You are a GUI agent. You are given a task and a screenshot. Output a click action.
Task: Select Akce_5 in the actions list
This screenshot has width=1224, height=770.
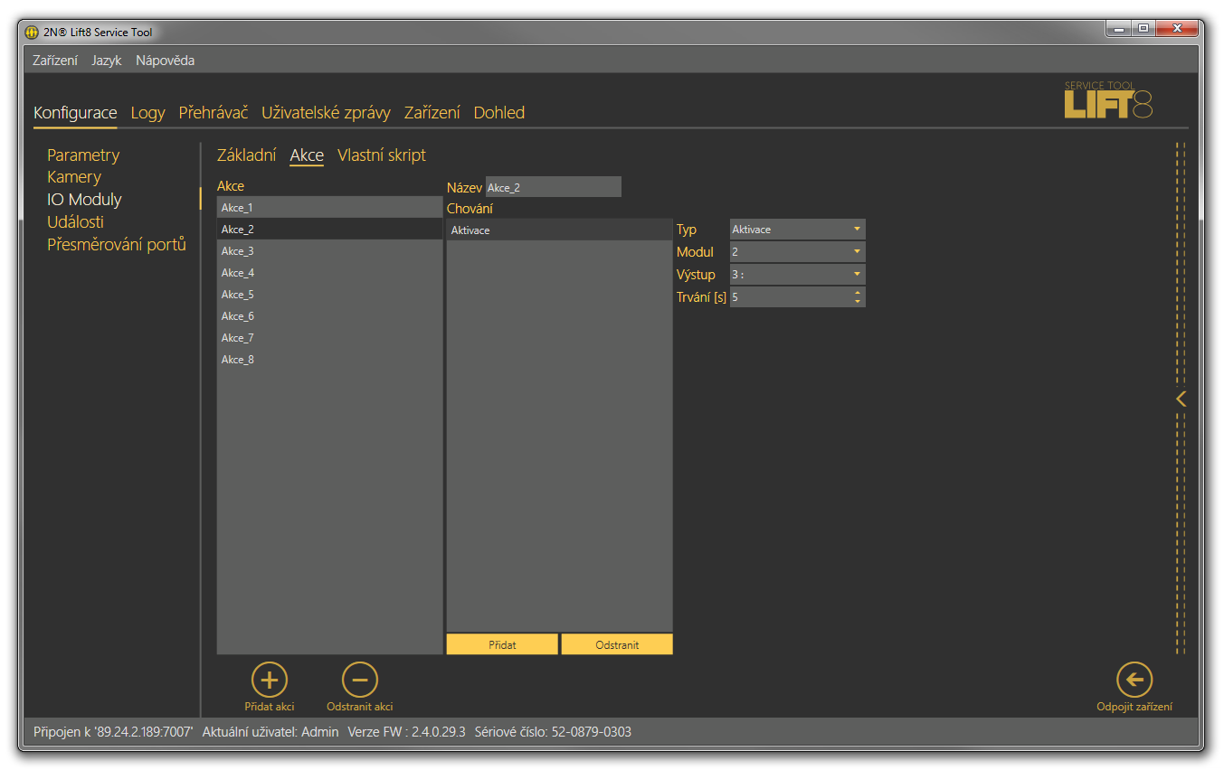point(238,295)
